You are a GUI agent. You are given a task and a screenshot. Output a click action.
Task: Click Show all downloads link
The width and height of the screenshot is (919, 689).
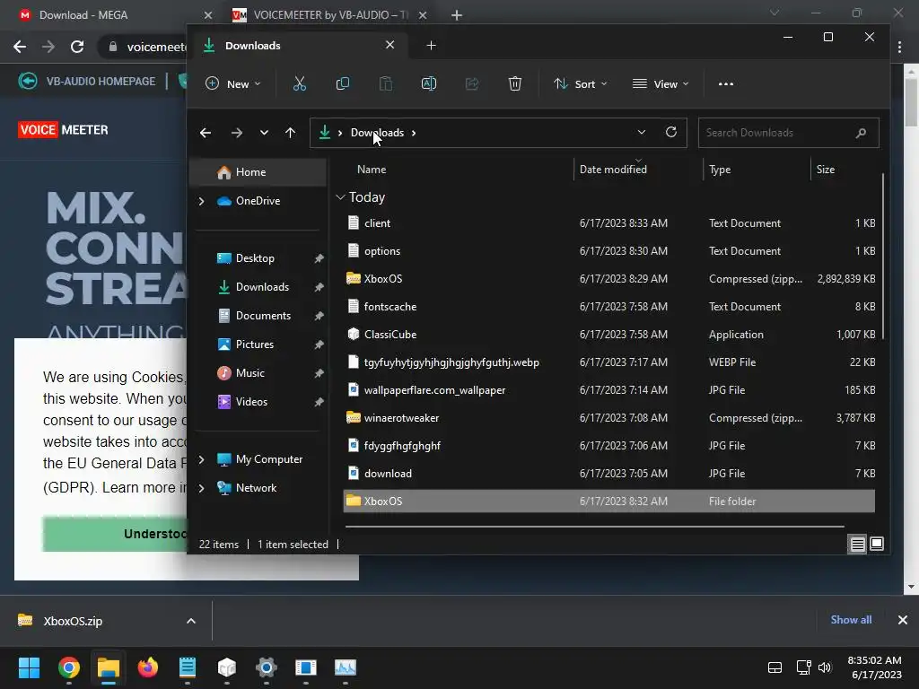(851, 620)
